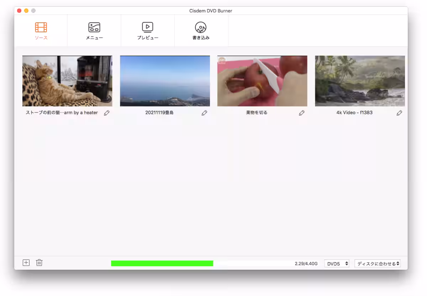Image resolution: width=427 pixels, height=296 pixels.
Task: Edit the 20211119豊島 video with pencil icon
Action: (204, 113)
